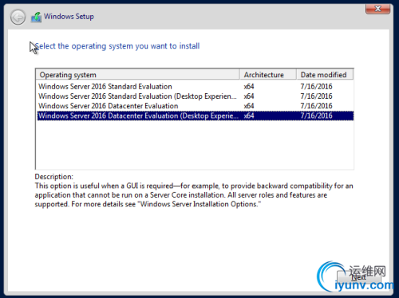Click the Architecture column header
Viewport: 399px width, 298px height.
(x=268, y=75)
